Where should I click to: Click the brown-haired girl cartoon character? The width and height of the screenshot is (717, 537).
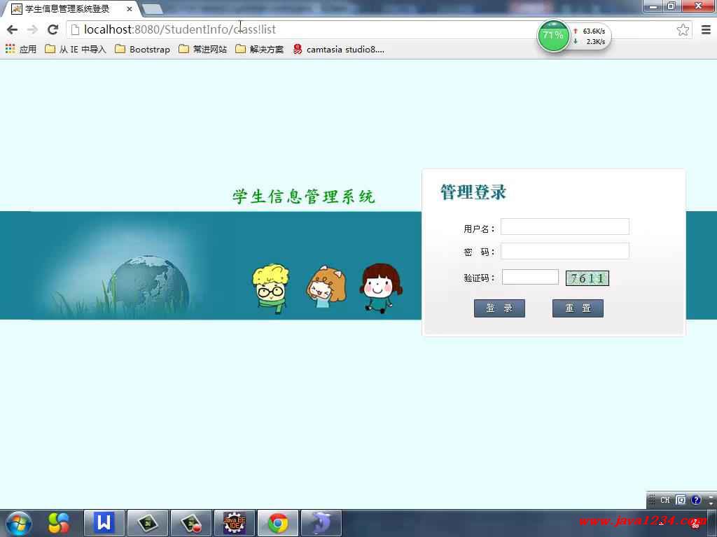click(x=382, y=288)
